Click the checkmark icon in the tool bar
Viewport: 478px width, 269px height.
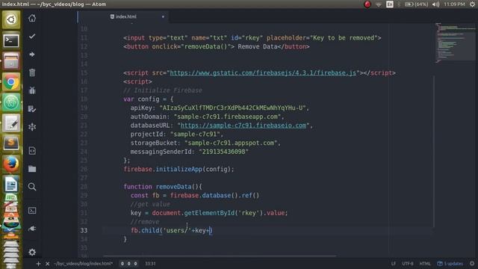pyautogui.click(x=32, y=37)
